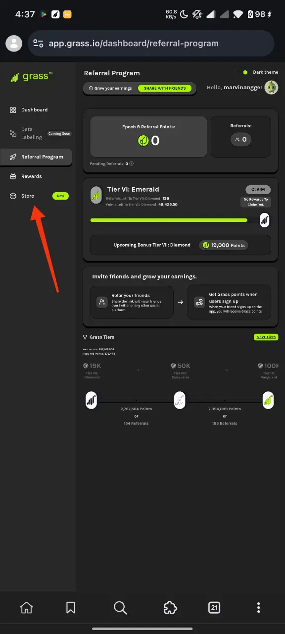Image resolution: width=285 pixels, height=634 pixels.
Task: Click the Tier VII Diamond timeline badge
Action: point(91,400)
